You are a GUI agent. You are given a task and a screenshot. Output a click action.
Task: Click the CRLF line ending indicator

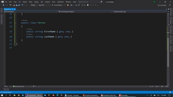point(167,86)
